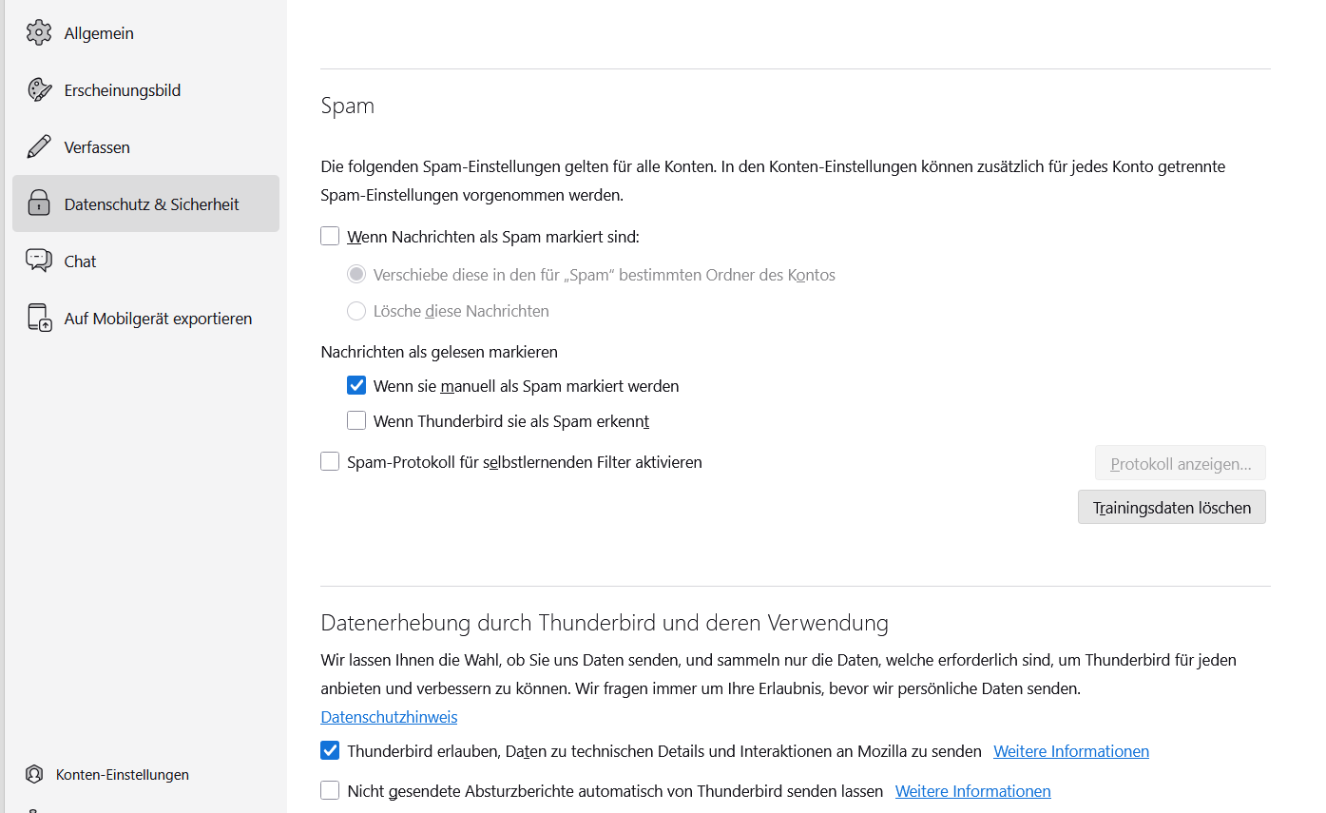Click the Chat speech bubble icon
The width and height of the screenshot is (1326, 813).
point(39,261)
